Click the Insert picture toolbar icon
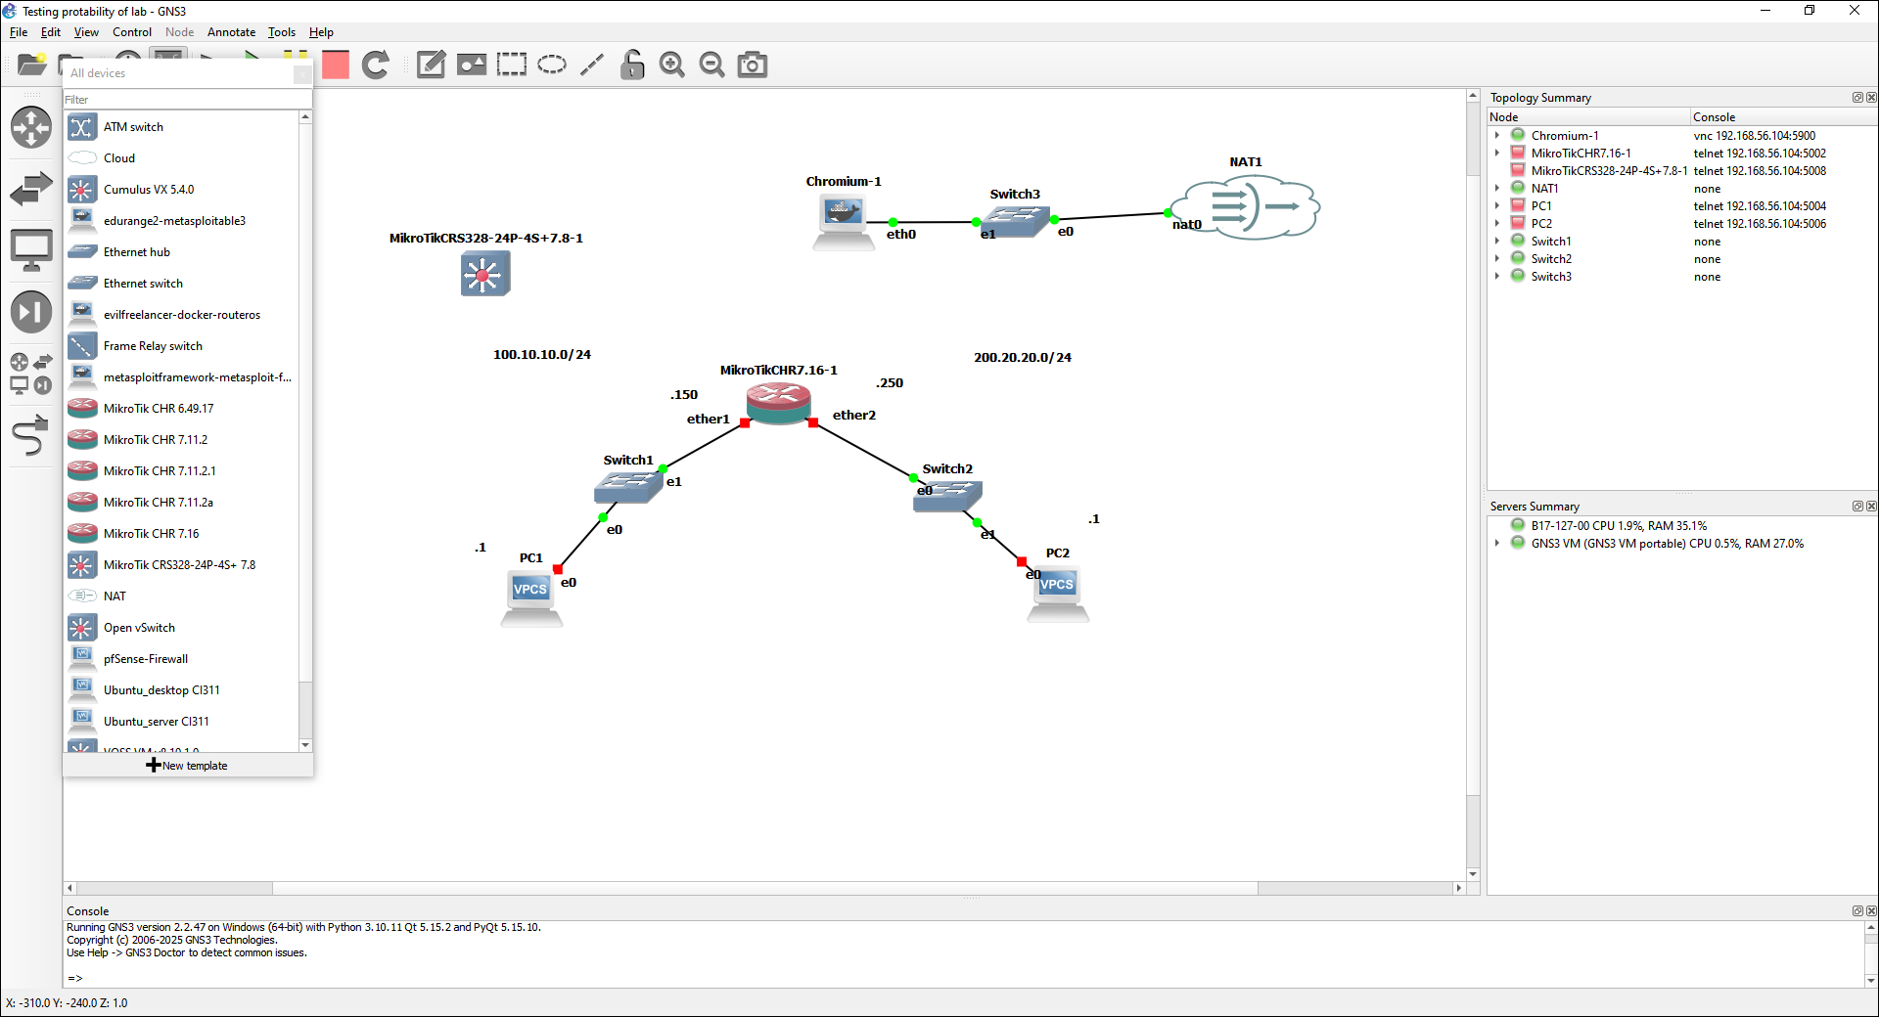 point(472,66)
